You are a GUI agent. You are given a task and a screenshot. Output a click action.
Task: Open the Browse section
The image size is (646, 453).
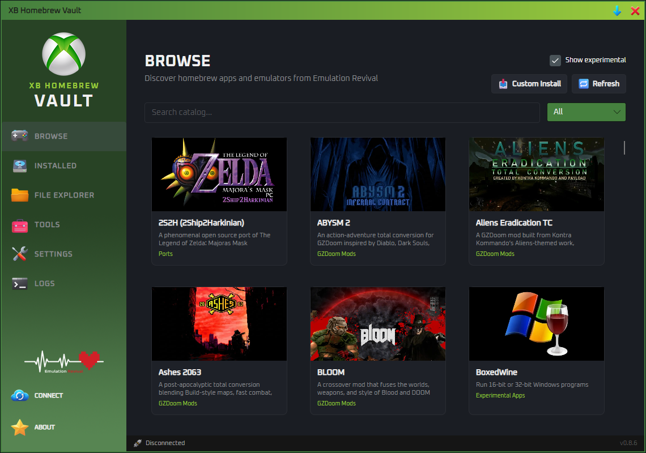click(64, 136)
